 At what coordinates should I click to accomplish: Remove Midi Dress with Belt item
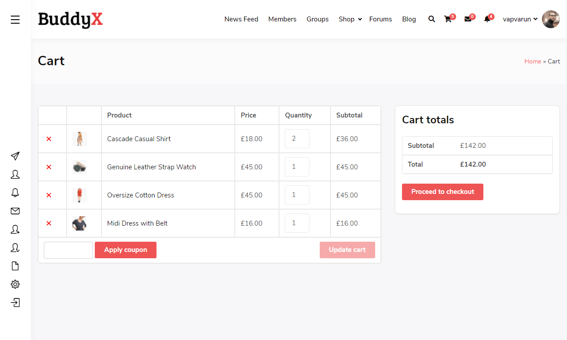tap(49, 223)
